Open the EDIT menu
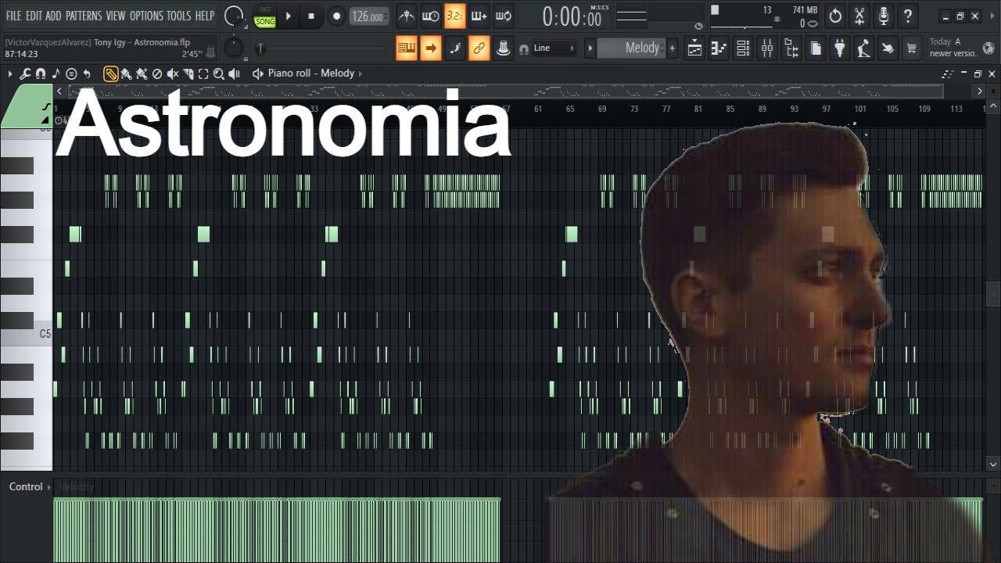This screenshot has width=1001, height=563. (34, 16)
